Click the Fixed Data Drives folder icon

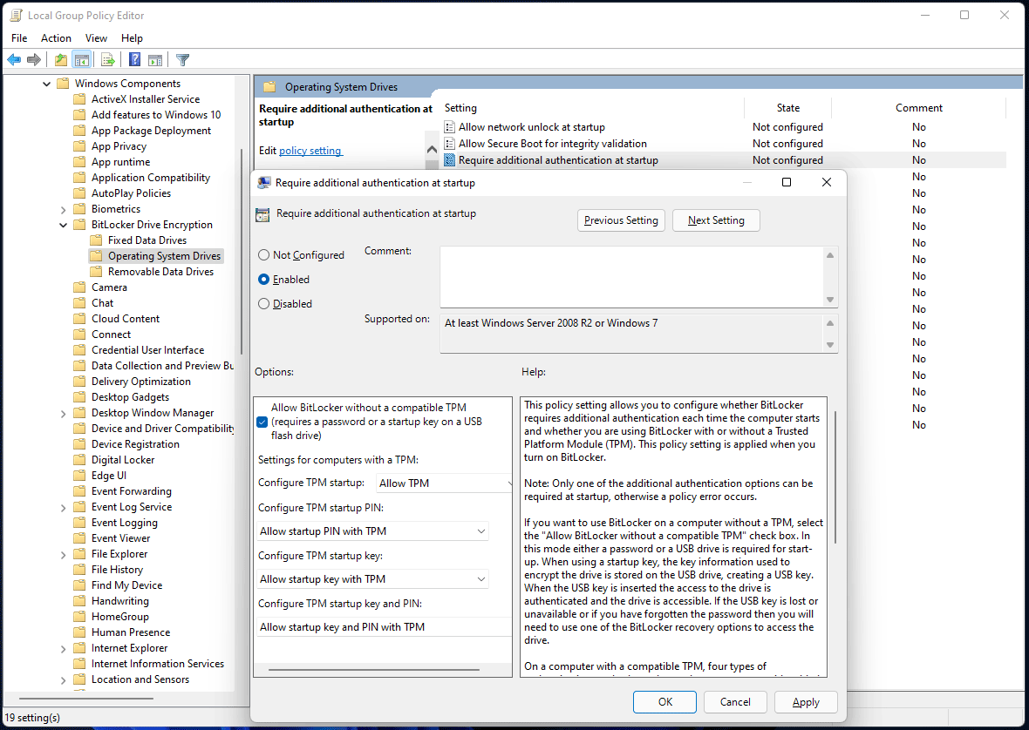click(x=96, y=240)
